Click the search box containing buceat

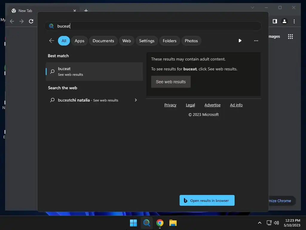pyautogui.click(x=153, y=26)
